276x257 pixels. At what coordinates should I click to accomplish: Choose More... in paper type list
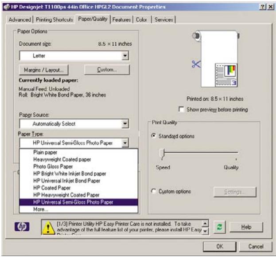(x=78, y=210)
